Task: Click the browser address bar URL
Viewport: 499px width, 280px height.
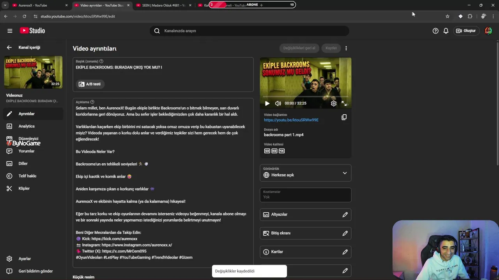Action: tap(78, 16)
